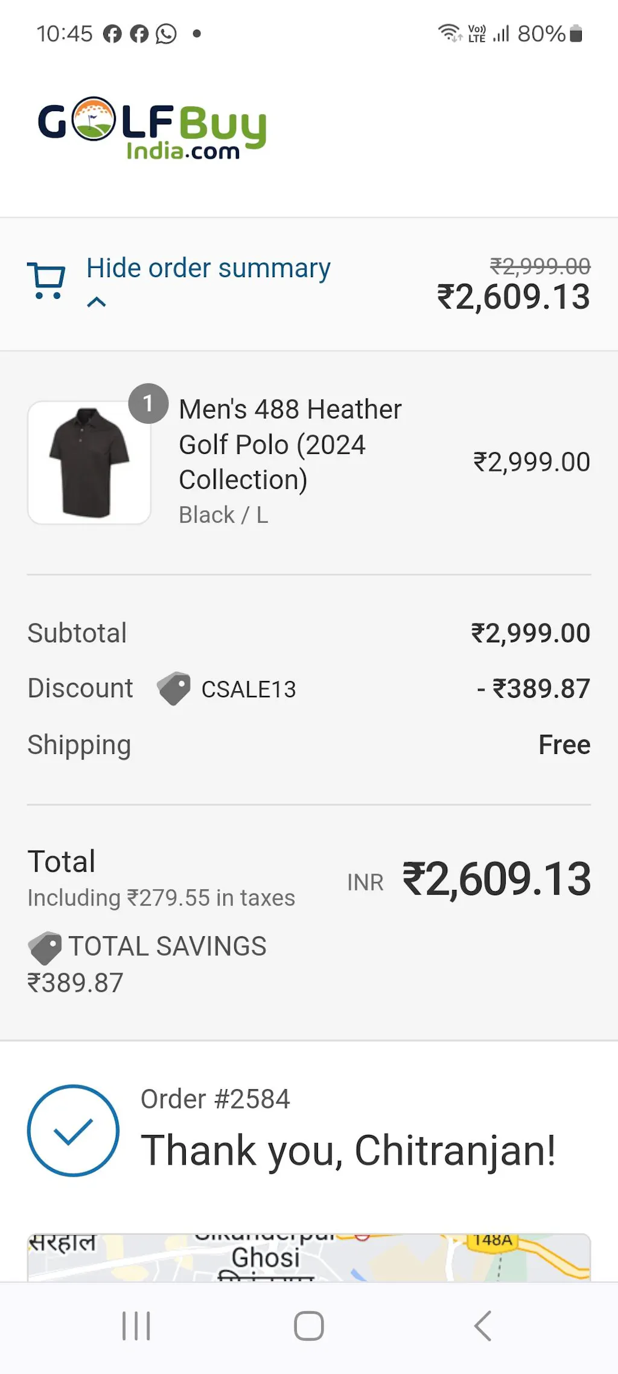Click the Hide order summary link

point(208,268)
